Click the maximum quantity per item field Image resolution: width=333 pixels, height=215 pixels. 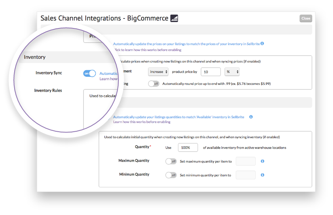(x=246, y=161)
